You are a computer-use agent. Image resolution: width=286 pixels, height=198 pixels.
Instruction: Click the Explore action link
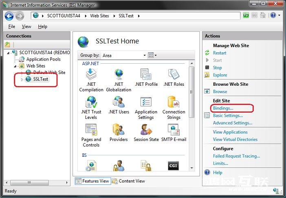(x=220, y=75)
